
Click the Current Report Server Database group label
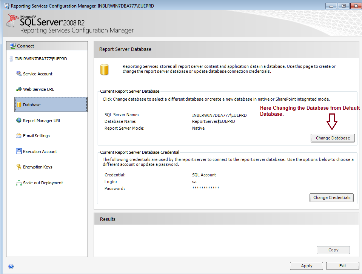tap(130, 91)
